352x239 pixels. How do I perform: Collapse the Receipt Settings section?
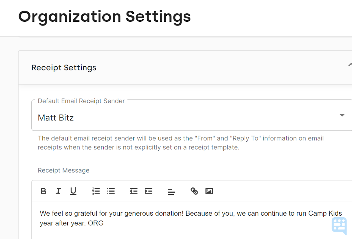(x=350, y=65)
